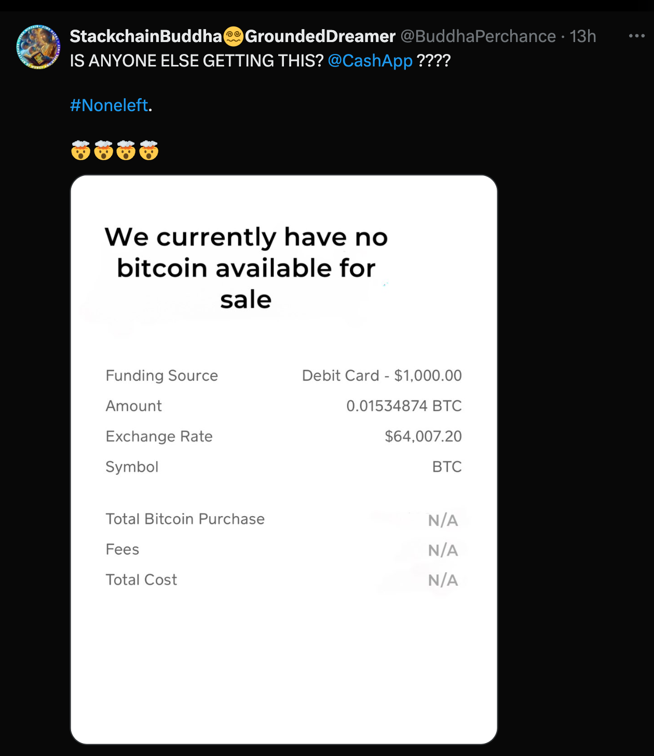
Task: Click the 13h post timestamp
Action: point(583,36)
